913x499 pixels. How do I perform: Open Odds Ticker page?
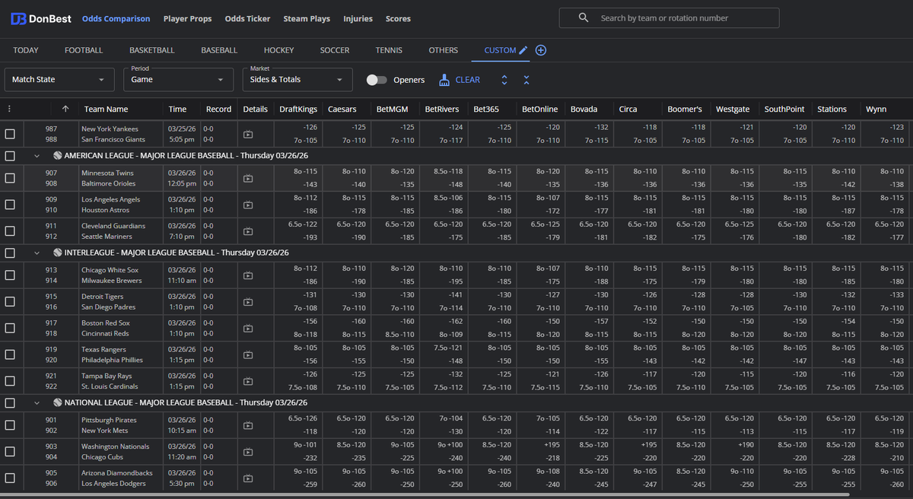(248, 19)
